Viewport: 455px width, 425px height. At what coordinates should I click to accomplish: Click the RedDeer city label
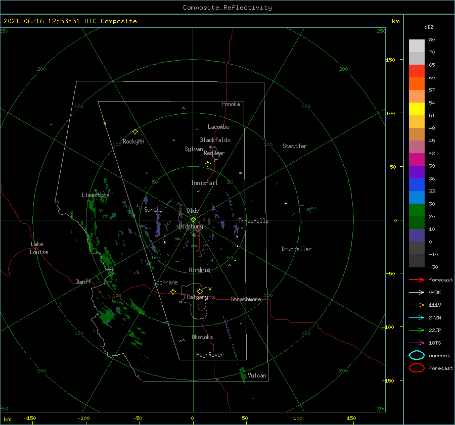click(214, 153)
